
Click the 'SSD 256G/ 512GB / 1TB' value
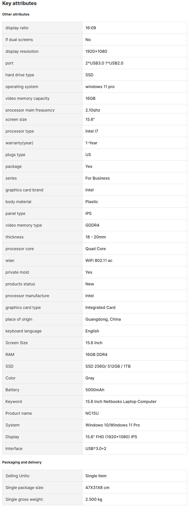108,366
